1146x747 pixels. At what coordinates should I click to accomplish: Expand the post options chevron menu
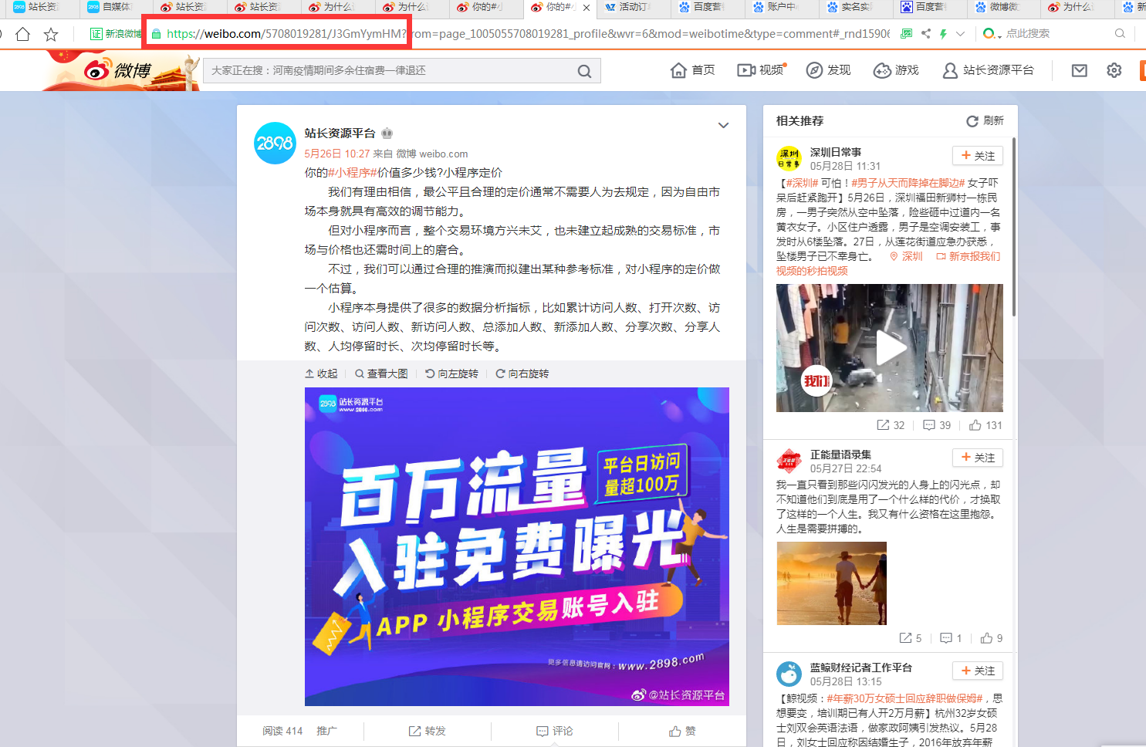click(x=723, y=126)
